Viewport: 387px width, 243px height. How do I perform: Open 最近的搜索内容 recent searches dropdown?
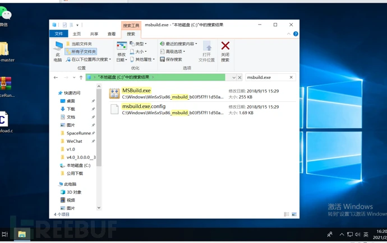(178, 44)
